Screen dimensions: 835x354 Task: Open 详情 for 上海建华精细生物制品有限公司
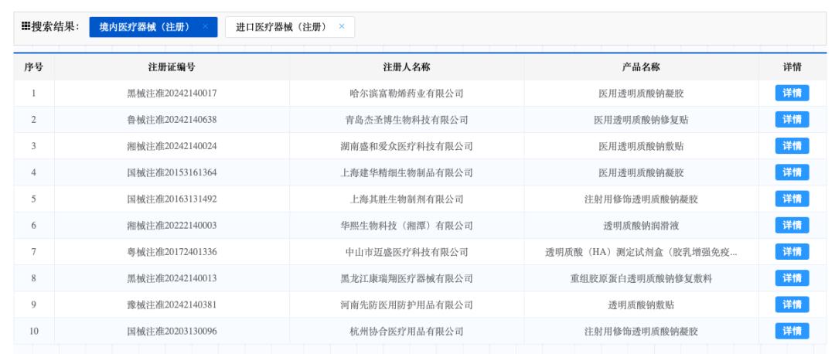[792, 172]
